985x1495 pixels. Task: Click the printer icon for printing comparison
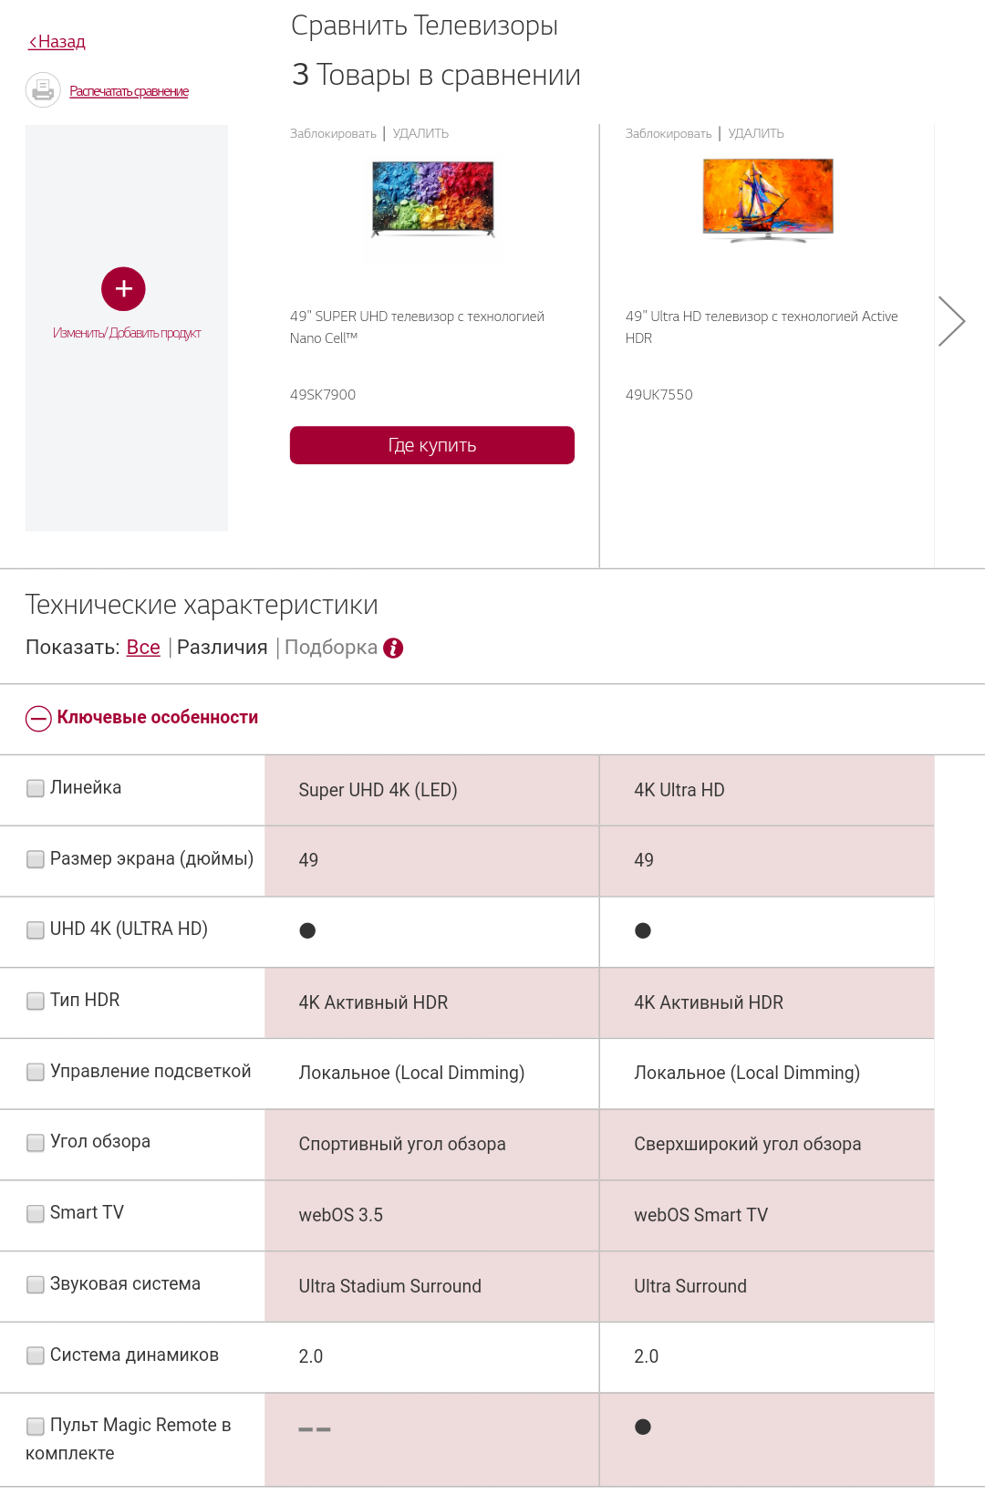coord(43,90)
